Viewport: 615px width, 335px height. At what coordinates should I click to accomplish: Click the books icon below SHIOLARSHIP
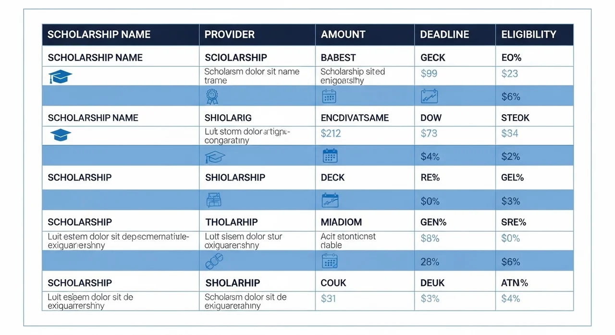click(214, 200)
